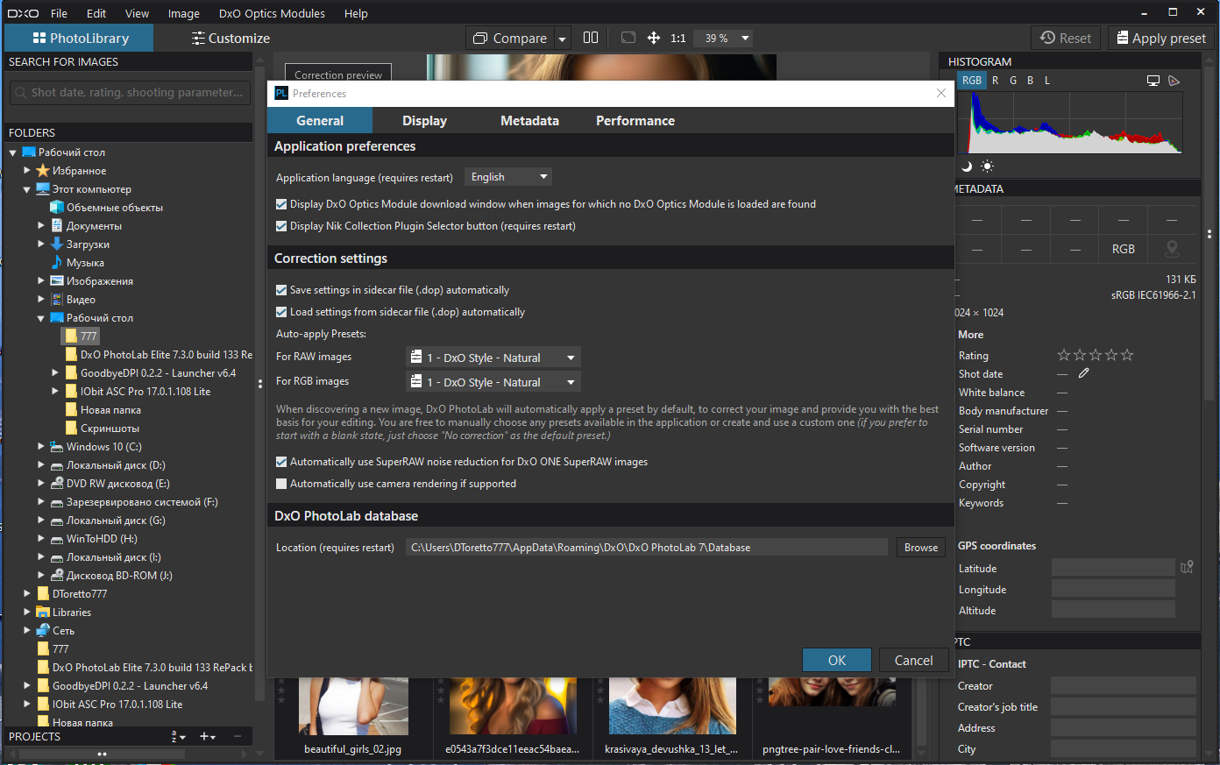Select the move/pan hand tool icon
Viewport: 1220px width, 765px height.
pos(653,38)
